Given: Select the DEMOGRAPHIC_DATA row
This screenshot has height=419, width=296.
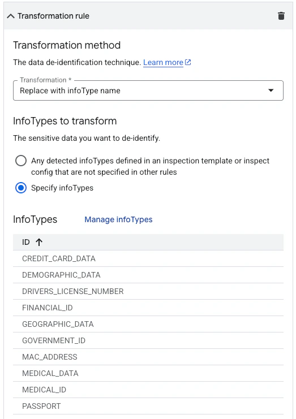Looking at the screenshot, I should (148, 275).
